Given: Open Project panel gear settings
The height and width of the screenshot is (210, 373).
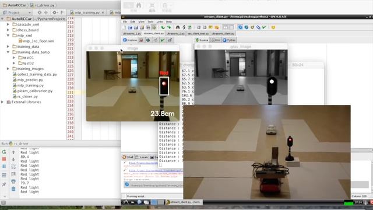Looking at the screenshot, I should [55, 12].
